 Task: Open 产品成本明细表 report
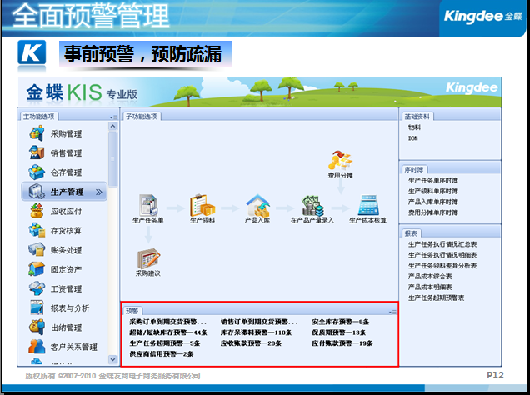coord(430,287)
